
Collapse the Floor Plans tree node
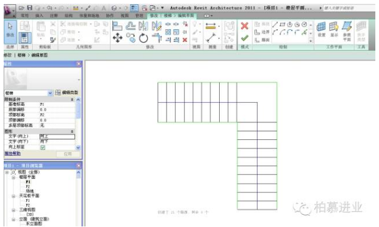pos(14,177)
